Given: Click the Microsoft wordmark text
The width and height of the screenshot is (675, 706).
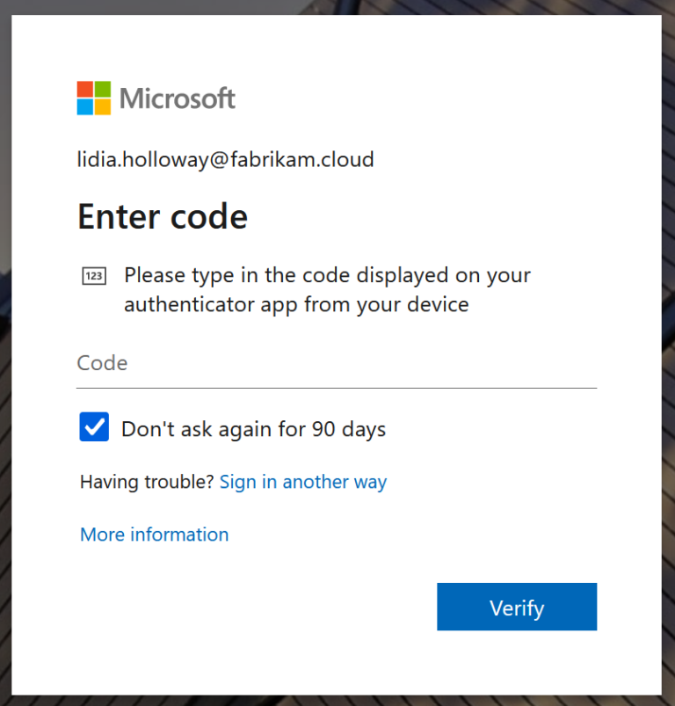Looking at the screenshot, I should [x=178, y=98].
